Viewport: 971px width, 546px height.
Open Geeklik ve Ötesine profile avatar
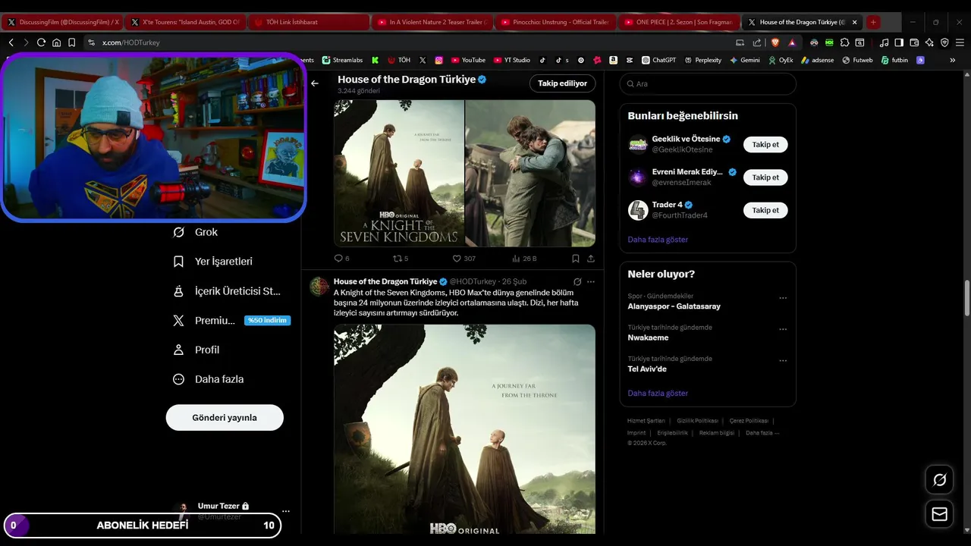[x=638, y=144]
